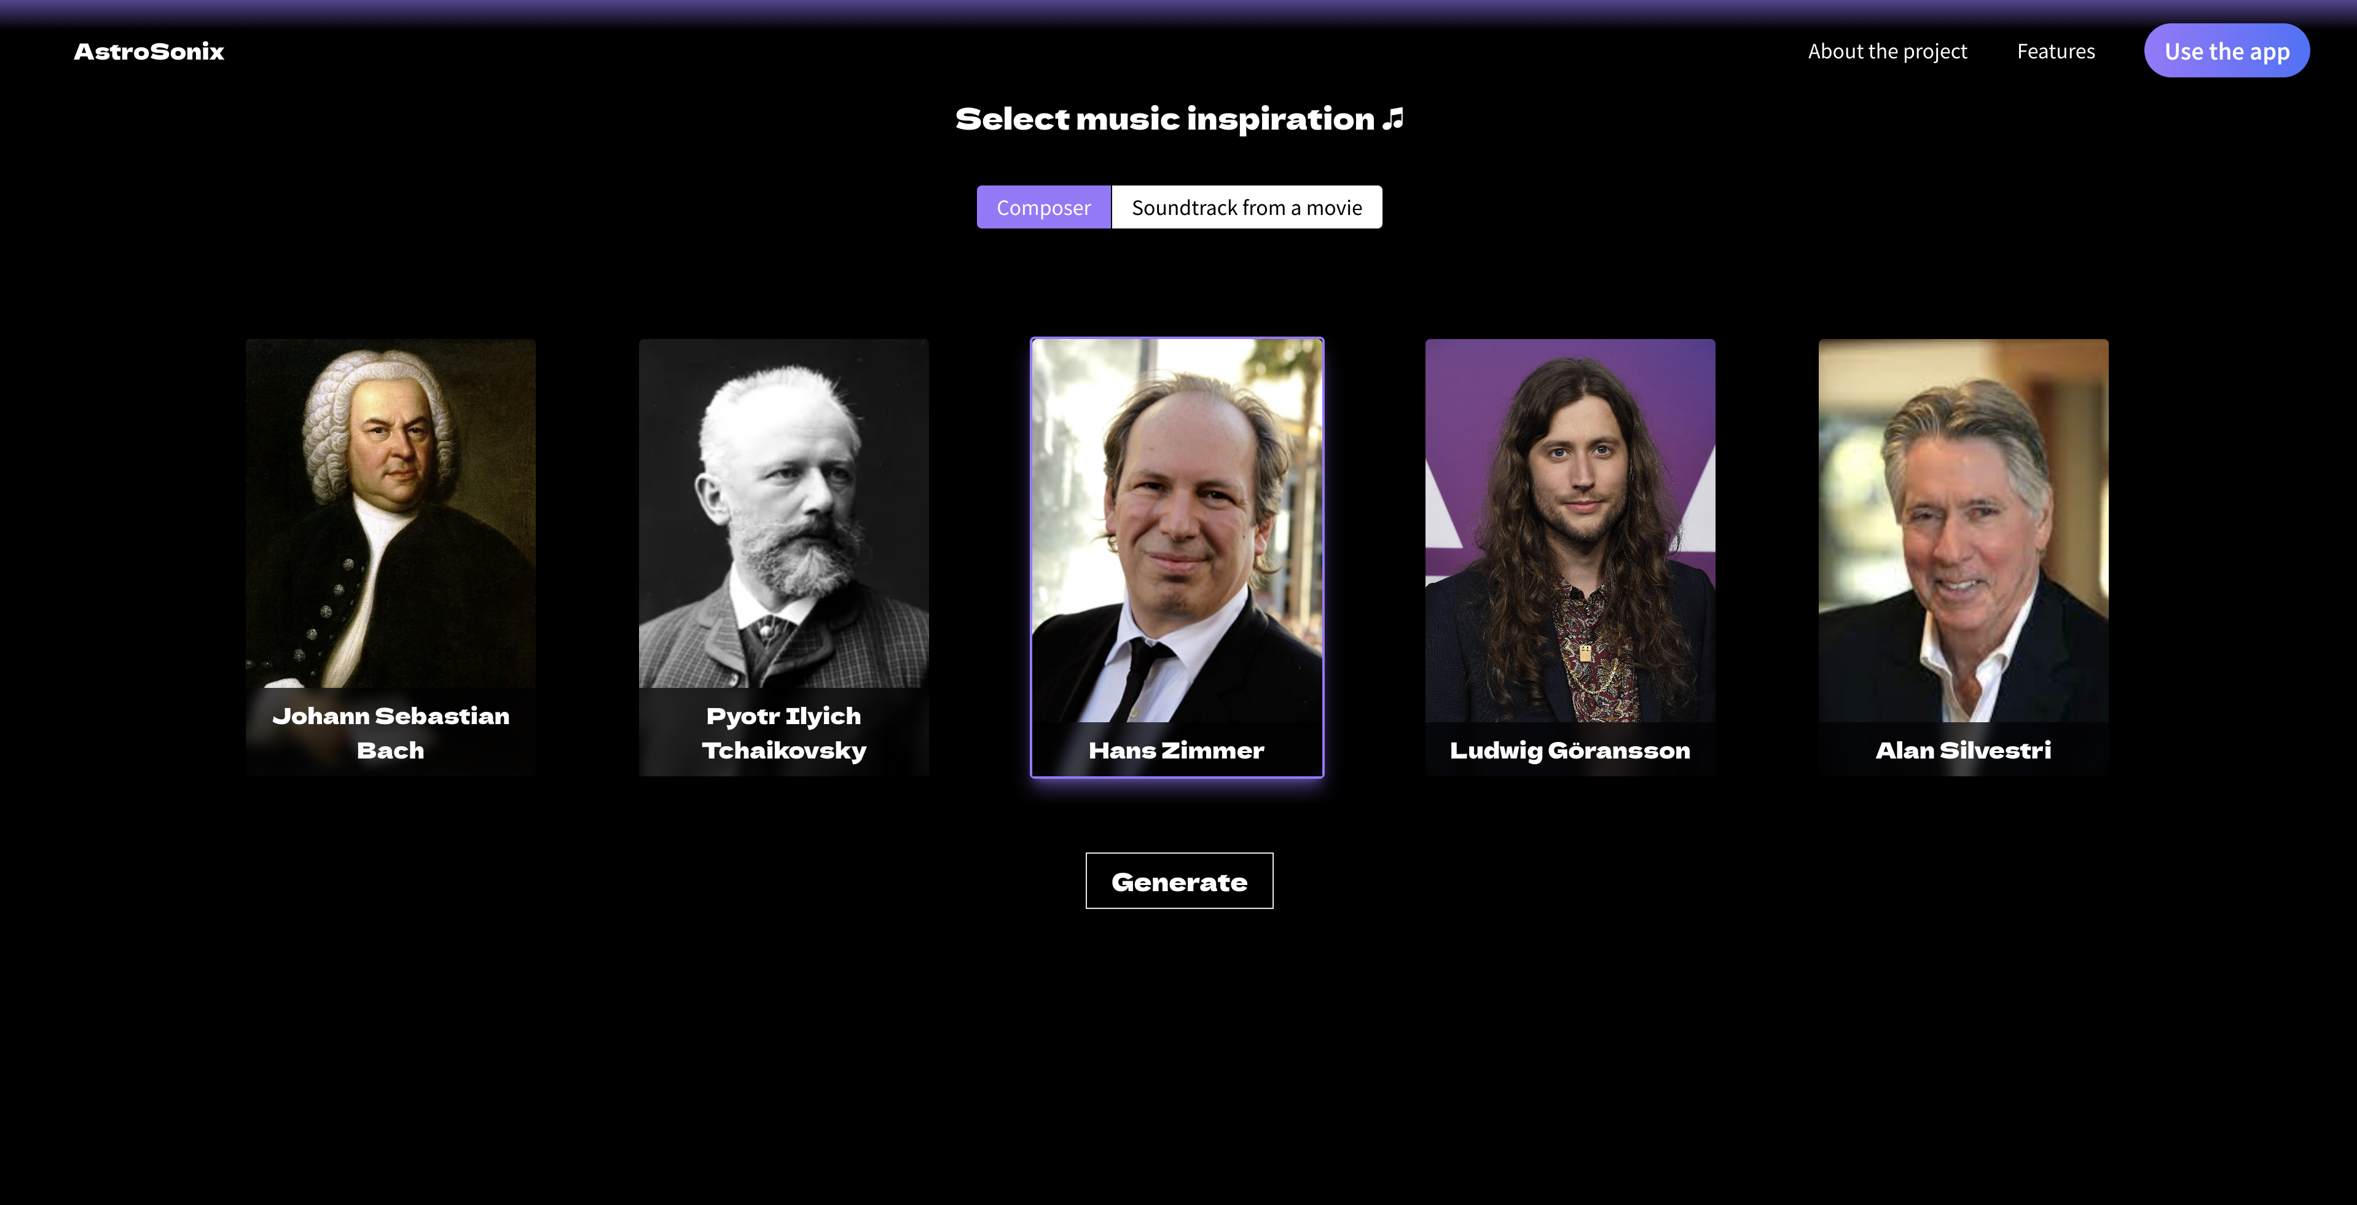Choose the Pyotr Ilyich Tchaikovsky portrait
This screenshot has width=2357, height=1205.
point(784,513)
